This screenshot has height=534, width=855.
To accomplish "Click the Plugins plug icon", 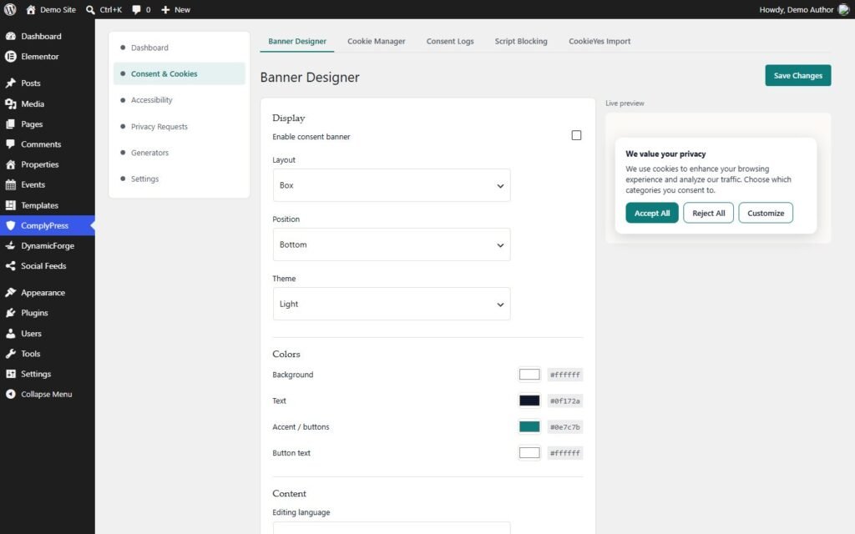I will click(x=10, y=312).
